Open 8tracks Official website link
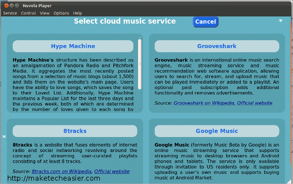 point(112,171)
